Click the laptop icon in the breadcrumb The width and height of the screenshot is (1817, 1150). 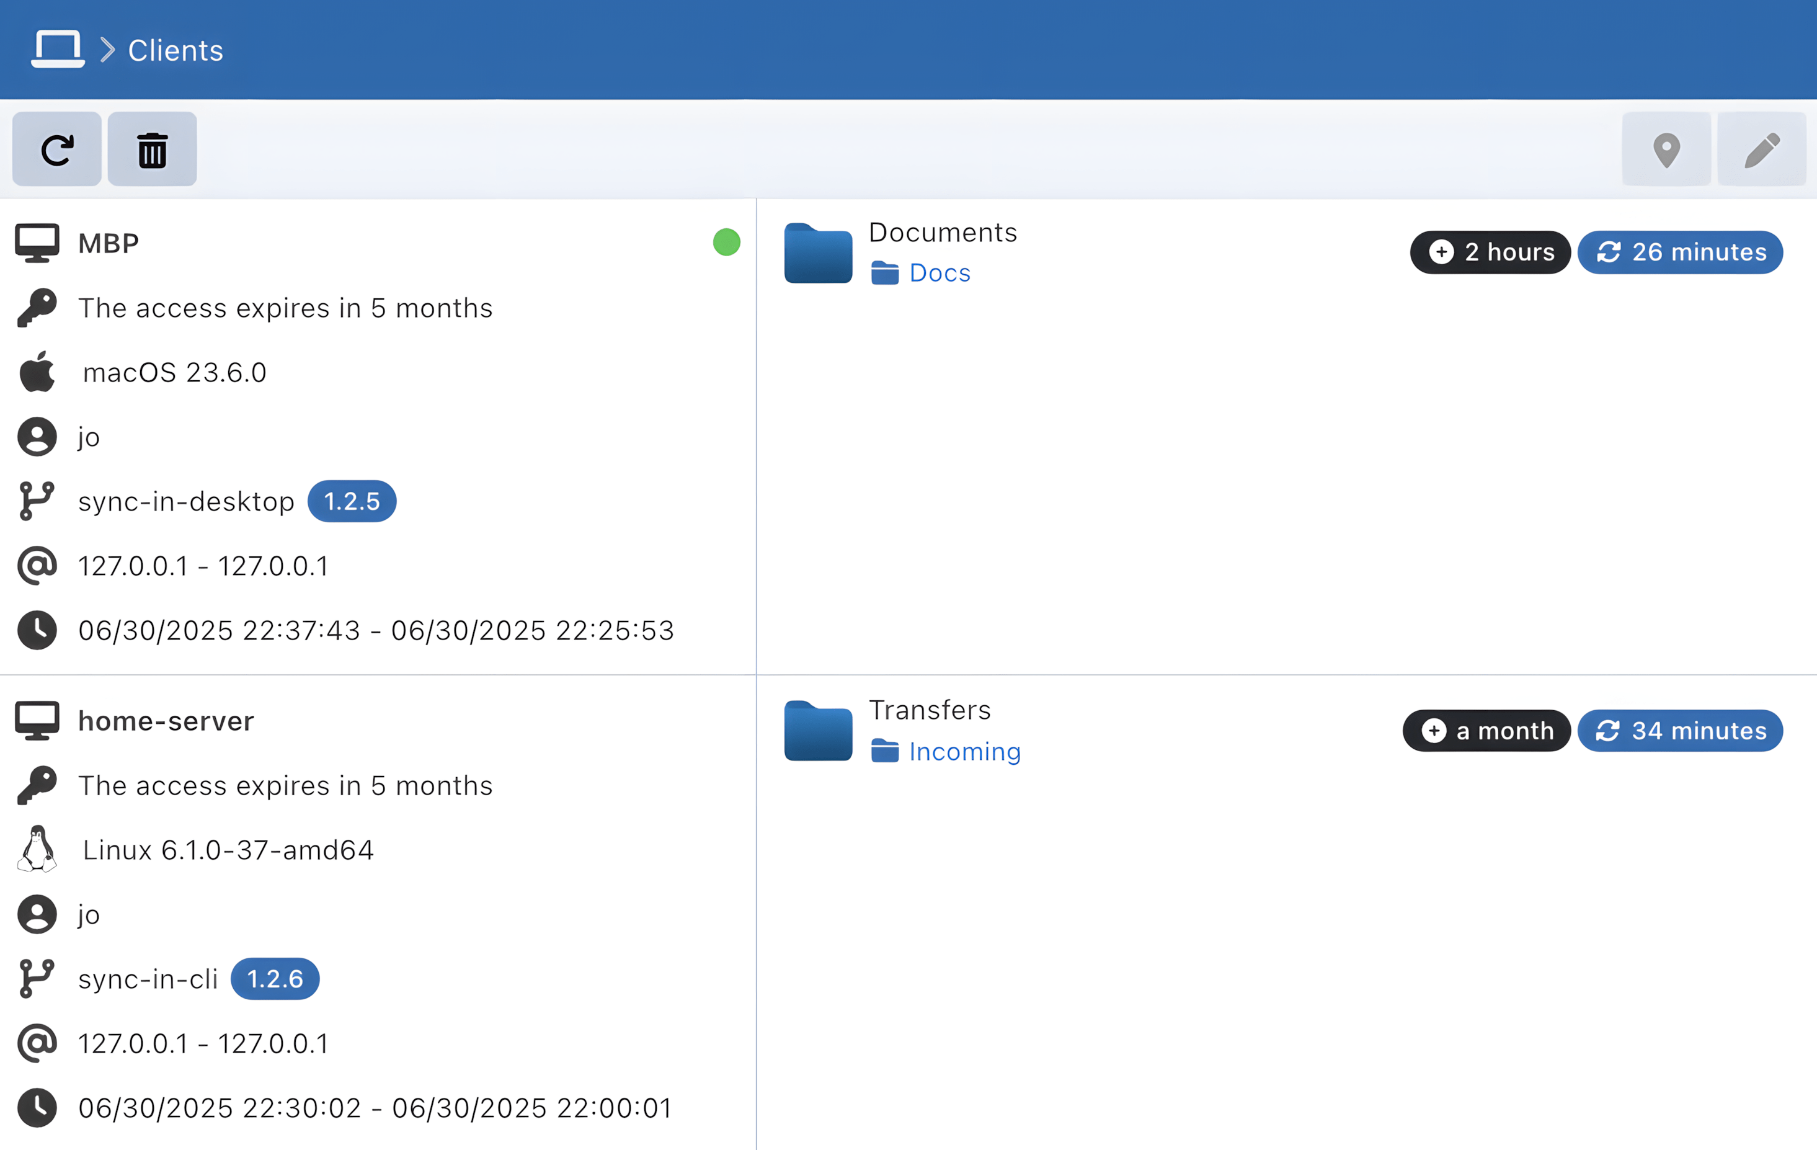pyautogui.click(x=57, y=50)
